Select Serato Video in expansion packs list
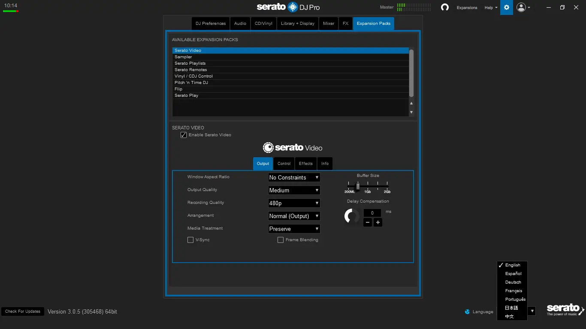 [290, 51]
